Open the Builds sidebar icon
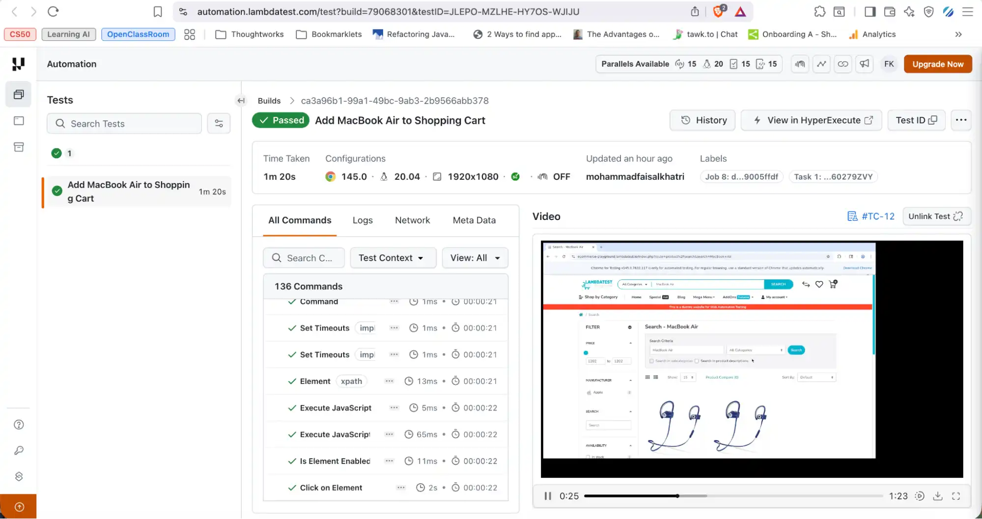The width and height of the screenshot is (982, 519). click(x=19, y=94)
